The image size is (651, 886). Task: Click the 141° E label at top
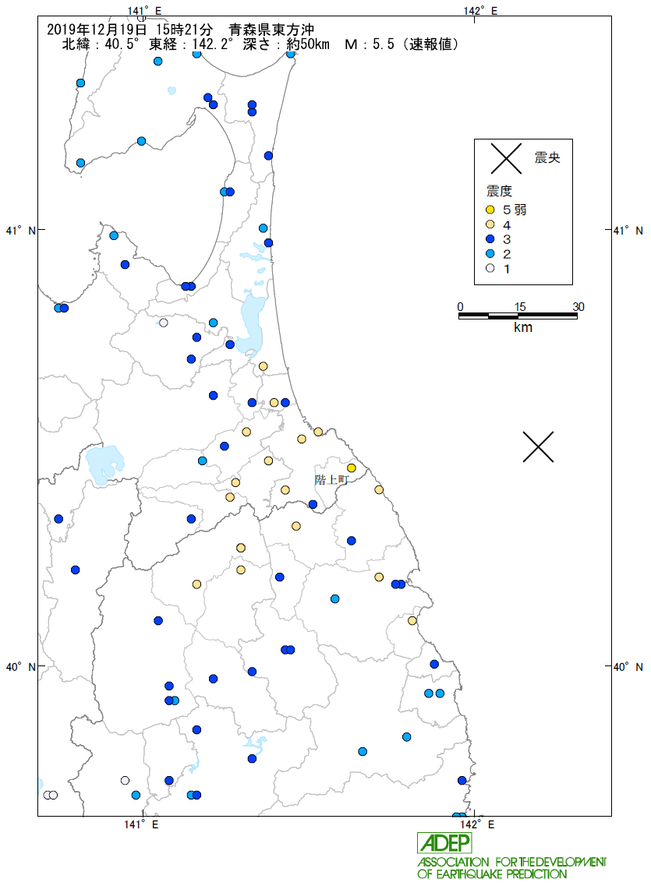(x=144, y=11)
